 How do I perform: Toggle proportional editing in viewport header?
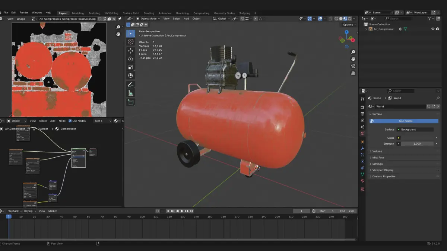(256, 19)
